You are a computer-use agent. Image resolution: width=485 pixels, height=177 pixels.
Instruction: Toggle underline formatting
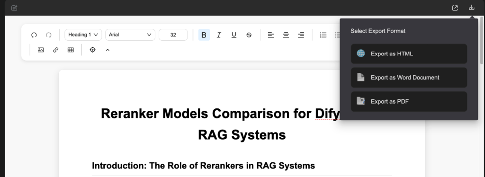coord(234,35)
